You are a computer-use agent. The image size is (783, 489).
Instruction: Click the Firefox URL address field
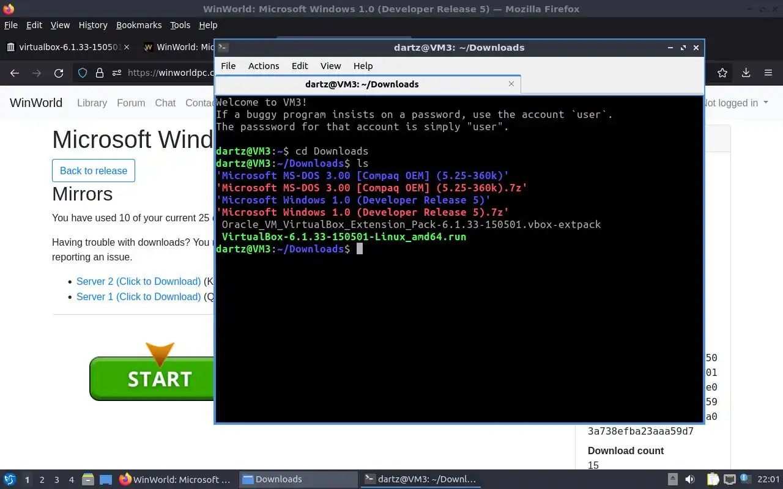point(171,73)
